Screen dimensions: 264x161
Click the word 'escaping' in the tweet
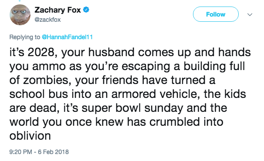146,67
